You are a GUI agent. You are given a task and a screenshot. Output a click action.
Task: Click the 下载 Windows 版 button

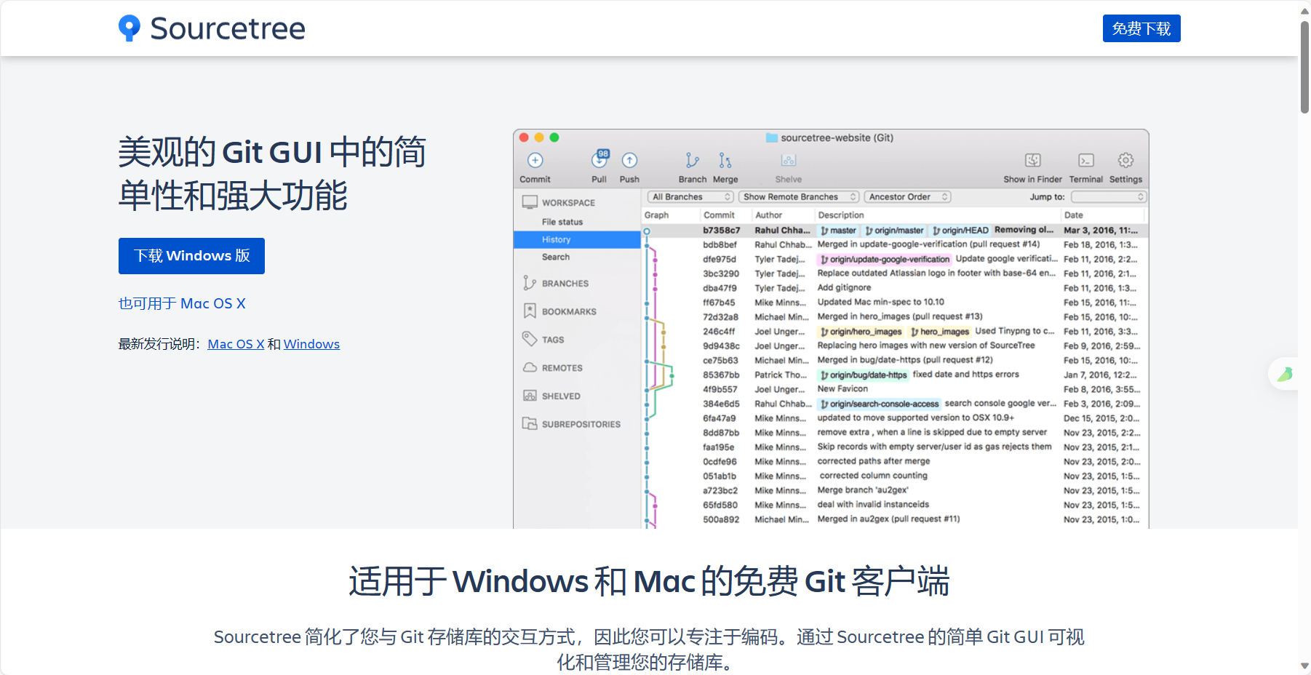point(191,255)
